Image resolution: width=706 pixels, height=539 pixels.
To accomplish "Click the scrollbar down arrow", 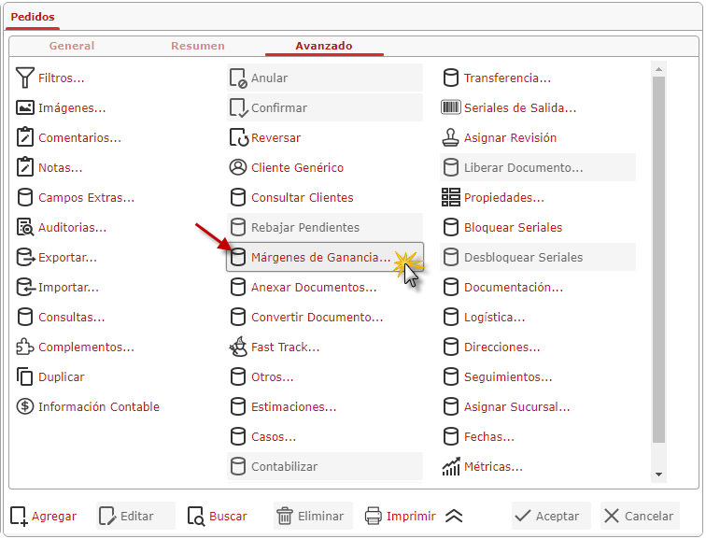I will click(x=658, y=475).
